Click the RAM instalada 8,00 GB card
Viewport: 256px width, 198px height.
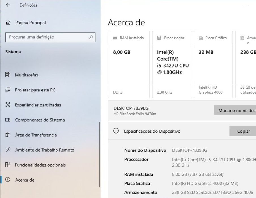click(129, 64)
